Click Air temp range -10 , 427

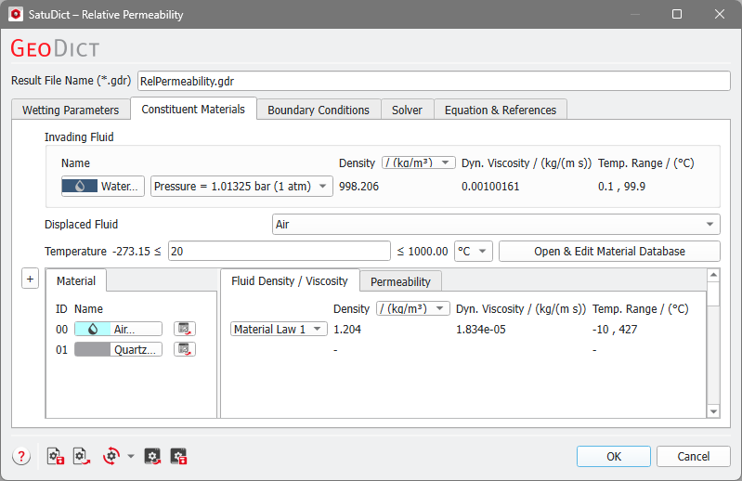(615, 330)
